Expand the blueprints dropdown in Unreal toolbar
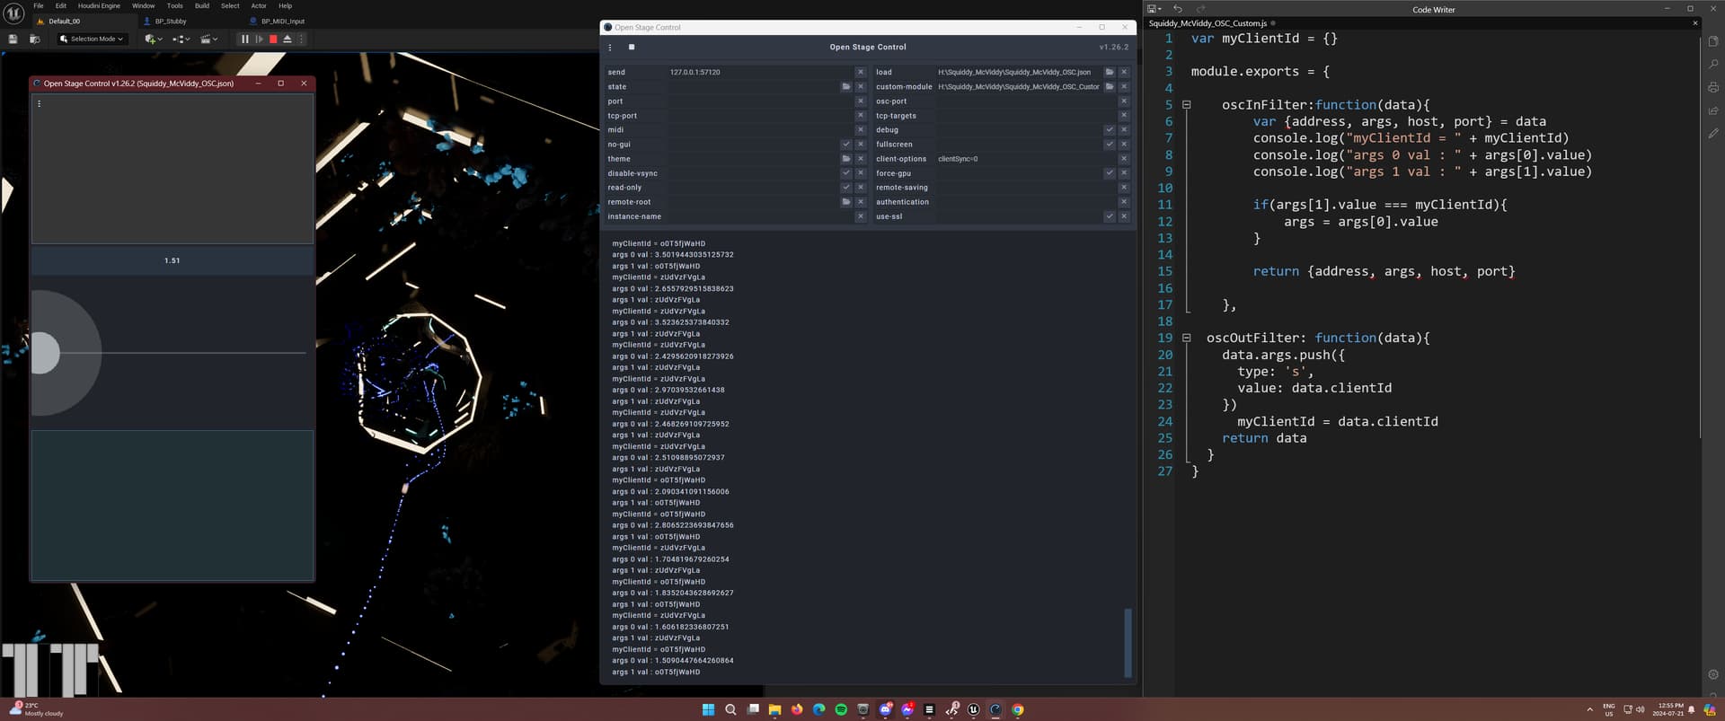Viewport: 1725px width, 721px height. (181, 39)
